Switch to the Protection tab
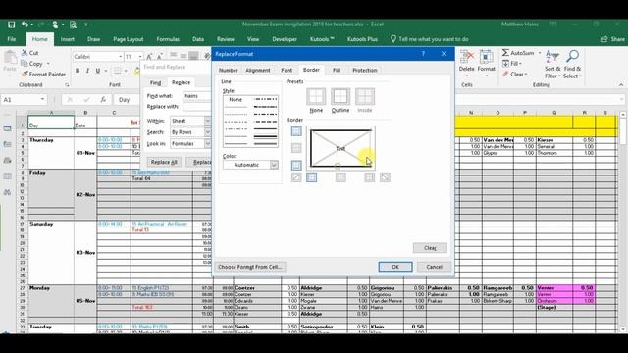Viewport: 628px width, 353px height. [x=364, y=70]
